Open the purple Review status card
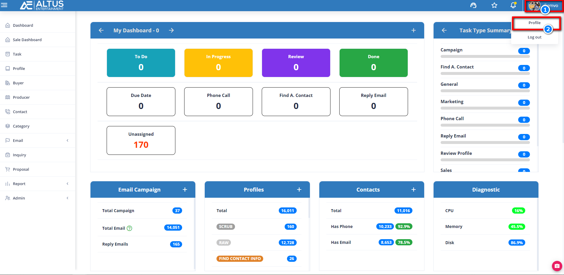Image resolution: width=564 pixels, height=275 pixels. pos(296,63)
